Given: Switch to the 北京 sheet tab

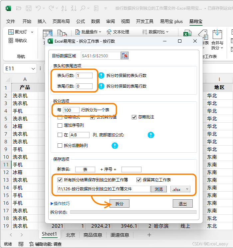Looking at the screenshot, I should [x=70, y=235].
